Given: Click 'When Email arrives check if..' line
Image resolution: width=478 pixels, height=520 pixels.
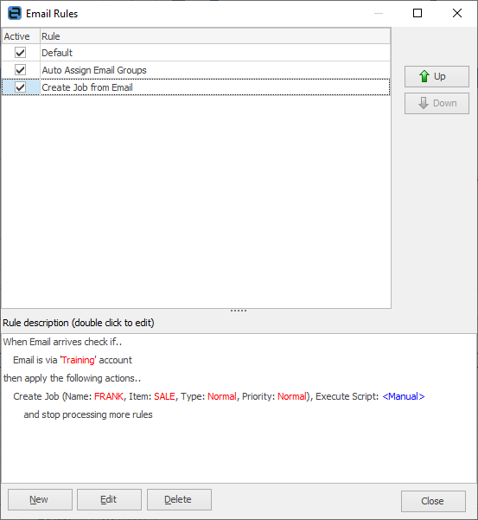Looking at the screenshot, I should (x=62, y=342).
